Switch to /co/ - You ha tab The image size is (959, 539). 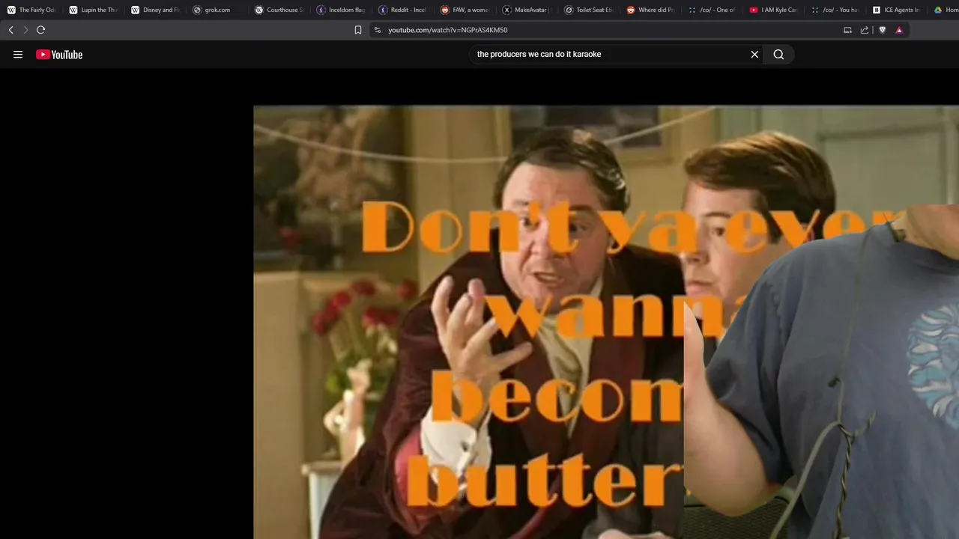(837, 10)
